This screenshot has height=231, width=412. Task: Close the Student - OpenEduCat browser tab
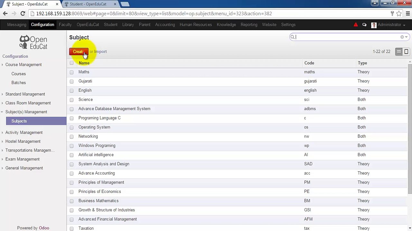pos(115,4)
